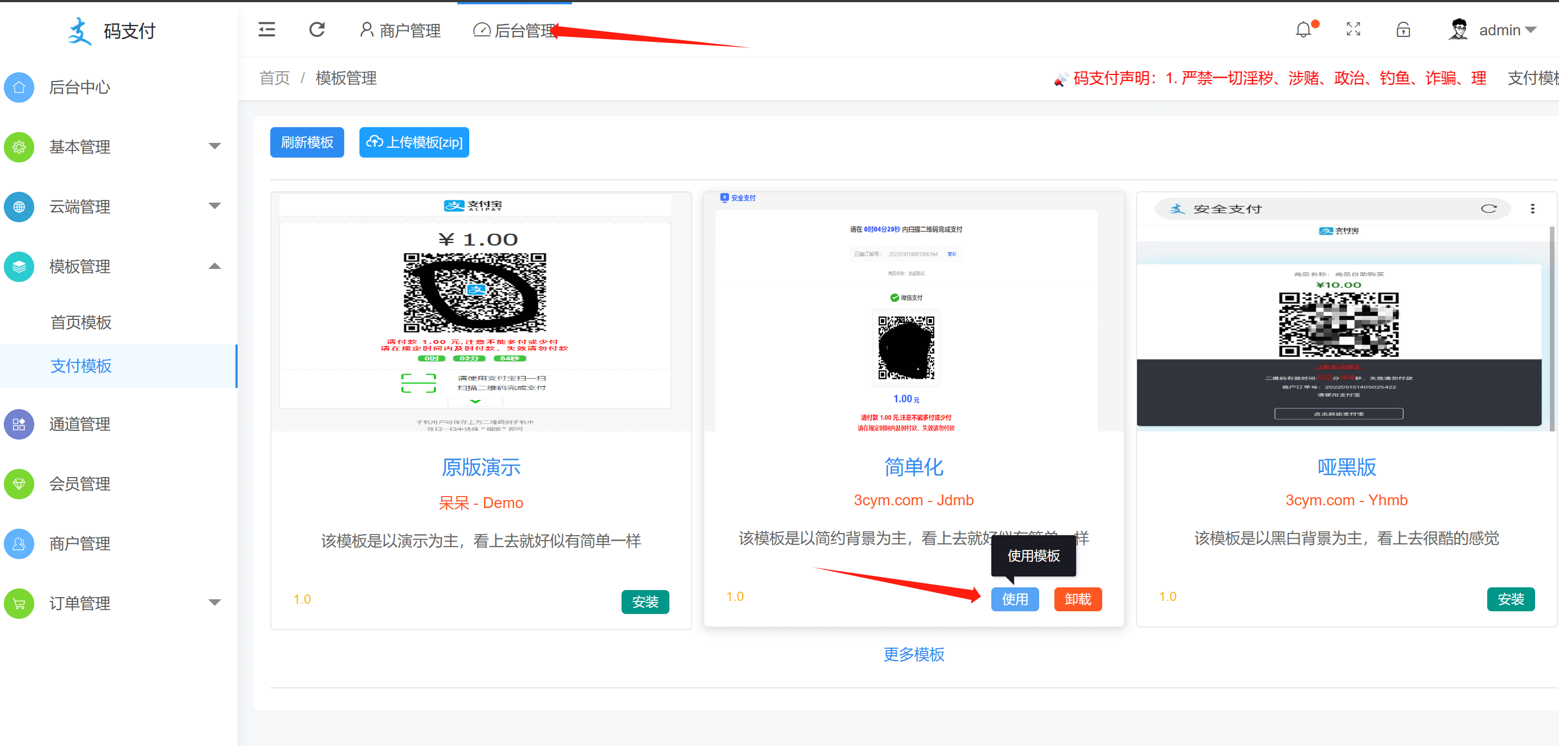Click the 模板管理 breadcrumb
This screenshot has width=1559, height=746.
(x=346, y=78)
